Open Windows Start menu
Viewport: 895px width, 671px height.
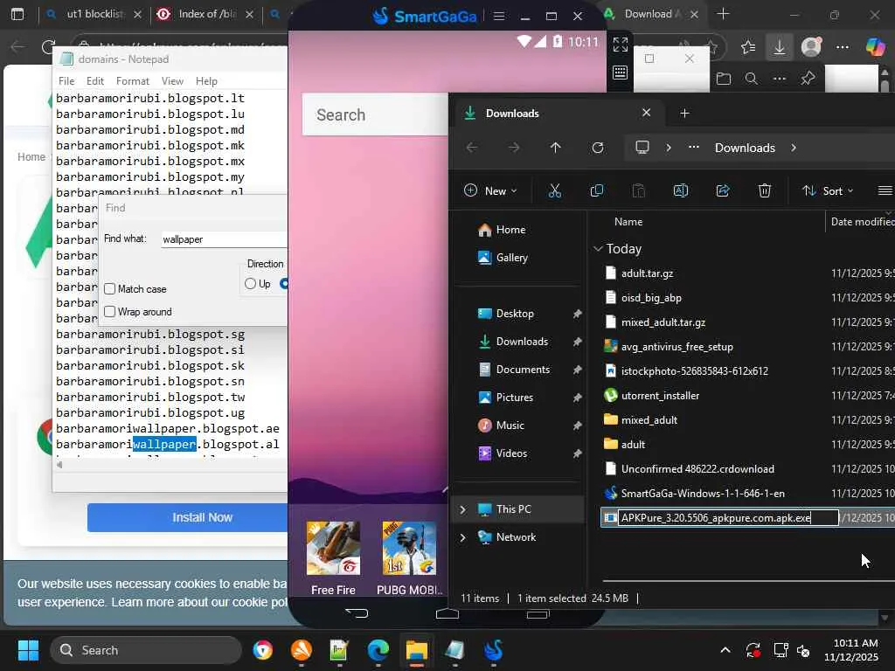[28, 650]
